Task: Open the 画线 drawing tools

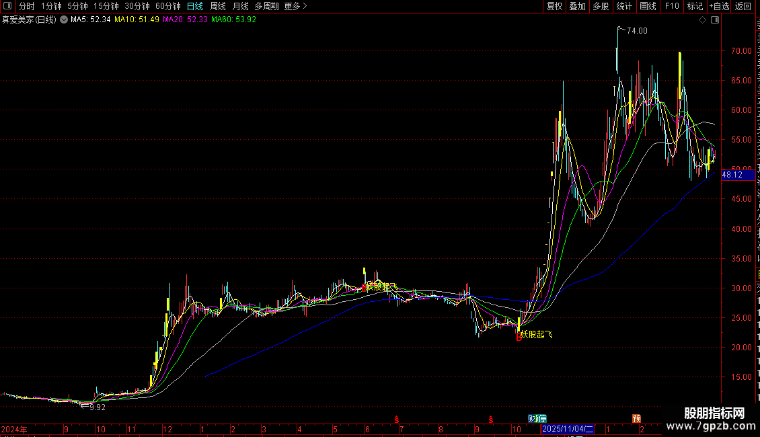Action: coord(648,6)
